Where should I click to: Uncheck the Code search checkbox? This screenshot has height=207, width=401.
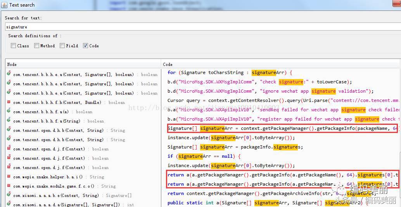tap(85, 46)
